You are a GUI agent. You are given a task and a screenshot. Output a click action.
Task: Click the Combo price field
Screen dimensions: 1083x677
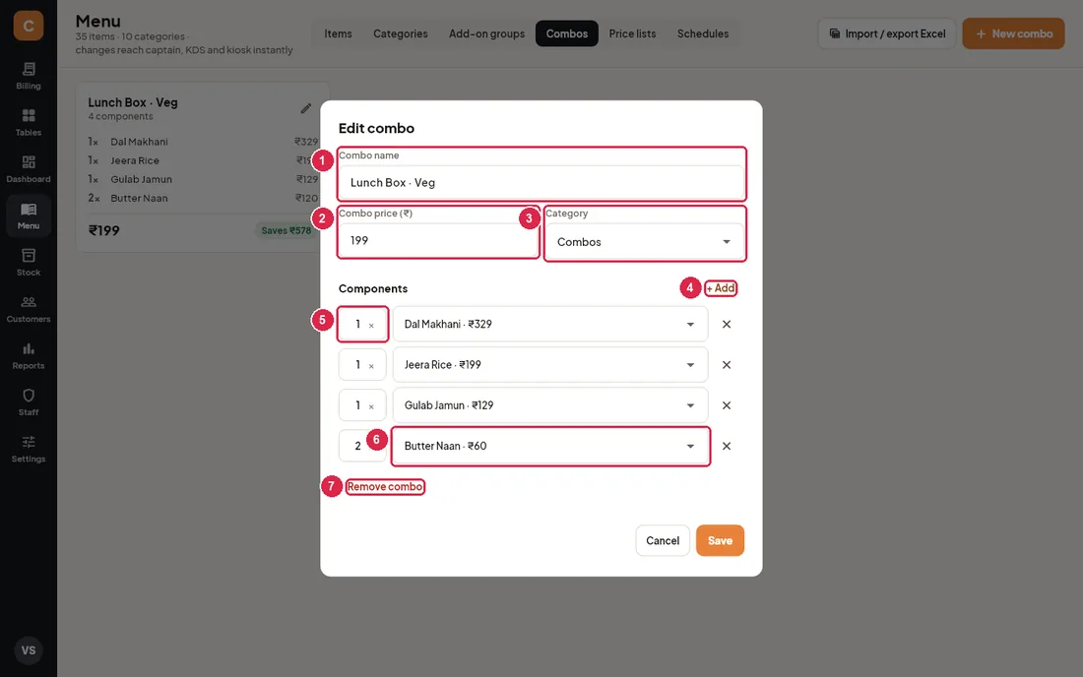(438, 240)
